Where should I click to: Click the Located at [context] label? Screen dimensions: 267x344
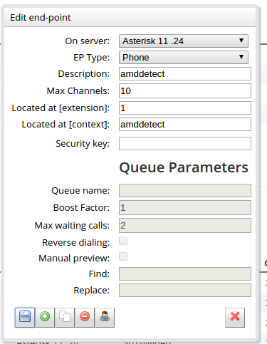click(x=66, y=125)
